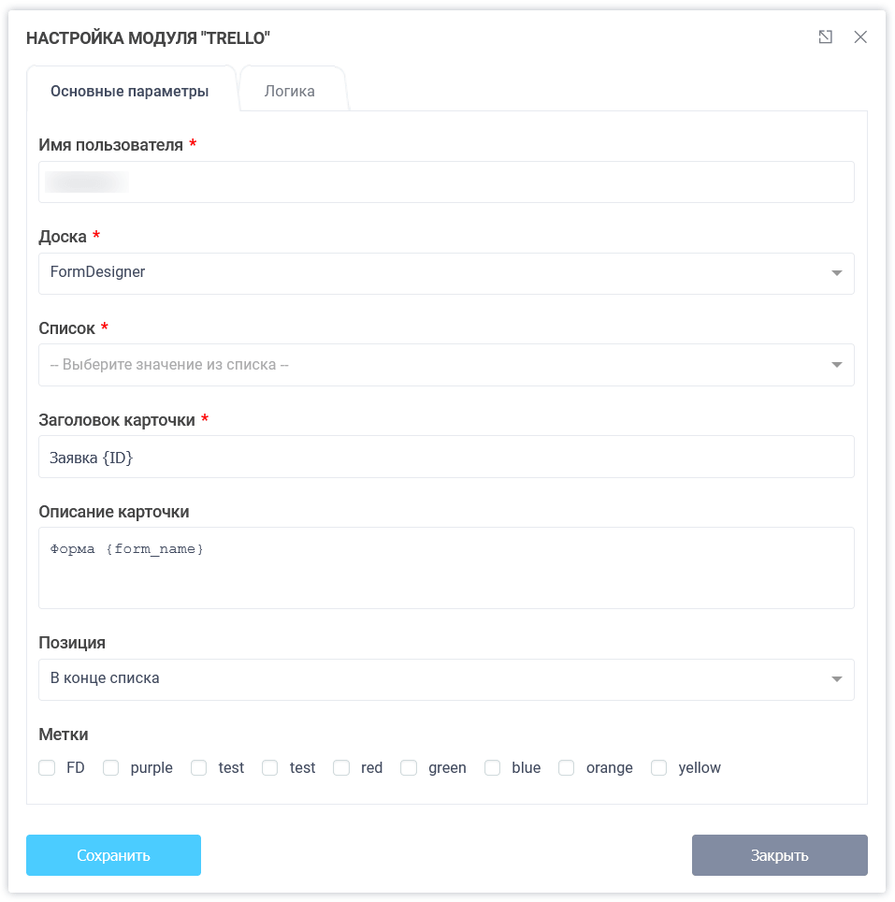Close the Trello module settings dialog
The width and height of the screenshot is (895, 902).
click(x=860, y=36)
